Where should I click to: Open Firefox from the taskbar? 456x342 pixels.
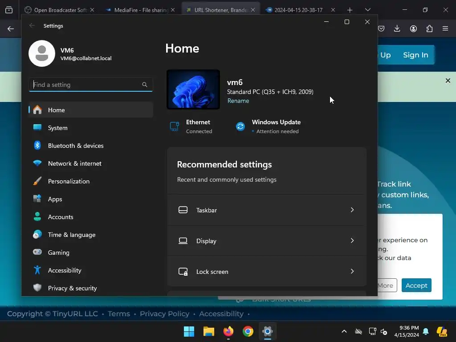(x=228, y=331)
